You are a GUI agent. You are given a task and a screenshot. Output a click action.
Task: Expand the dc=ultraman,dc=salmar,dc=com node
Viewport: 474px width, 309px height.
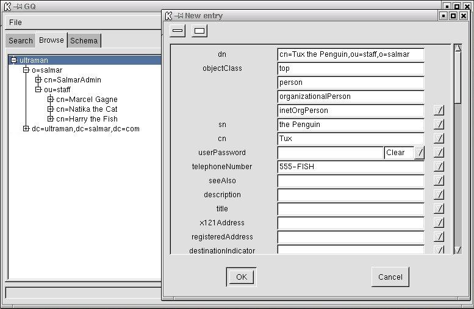26,129
